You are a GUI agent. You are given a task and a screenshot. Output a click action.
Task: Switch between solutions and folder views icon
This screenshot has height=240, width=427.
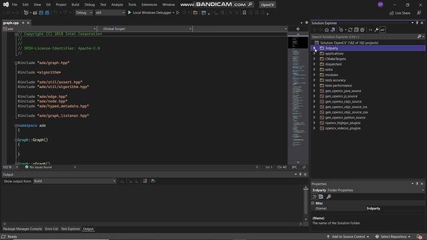pos(332,29)
